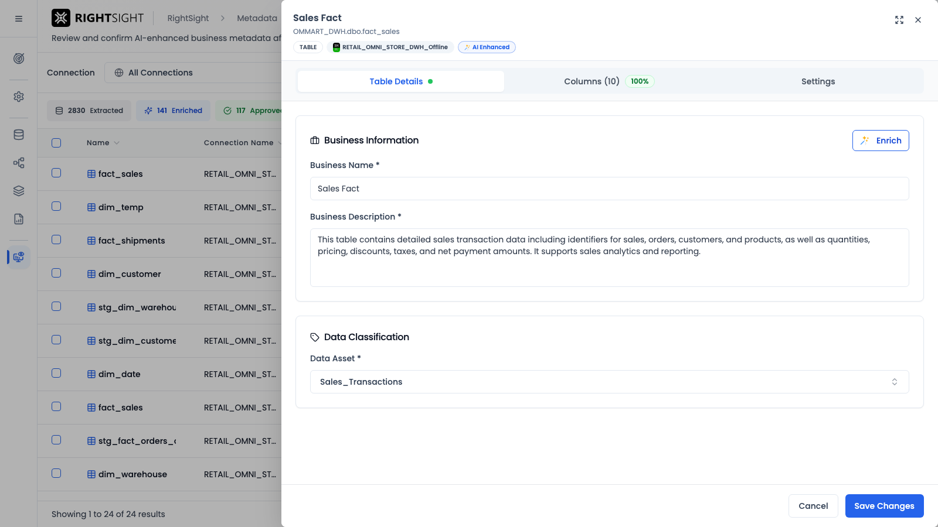
Task: Open the Settings tab
Action: [x=818, y=81]
